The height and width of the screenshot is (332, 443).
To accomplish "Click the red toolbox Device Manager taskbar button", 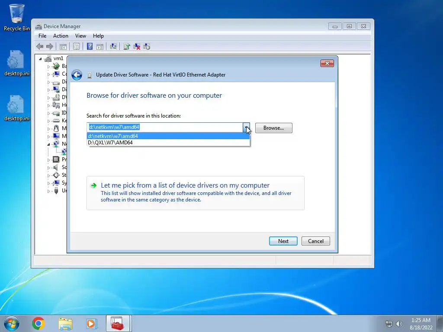I will pyautogui.click(x=118, y=323).
